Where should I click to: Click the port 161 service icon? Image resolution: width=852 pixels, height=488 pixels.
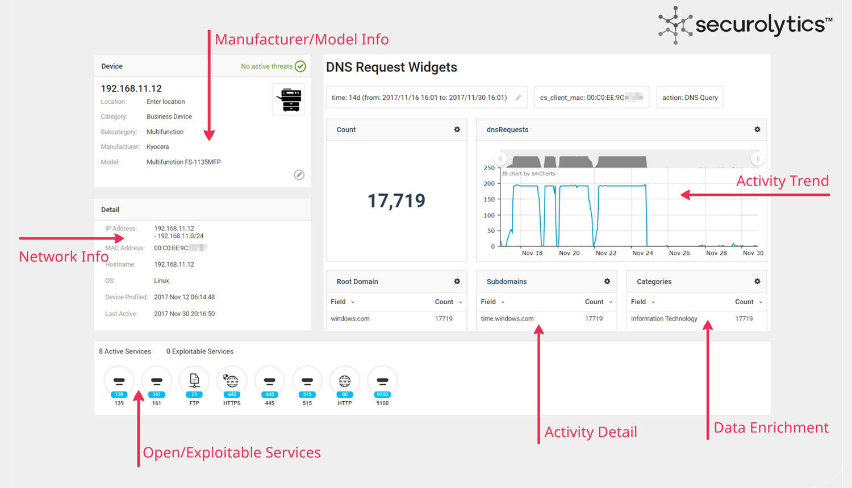pos(156,382)
